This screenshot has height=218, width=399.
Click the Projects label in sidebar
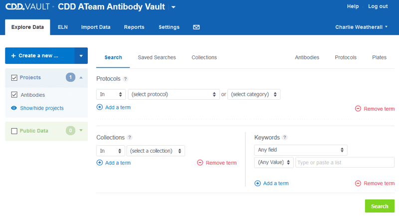[x=30, y=77]
